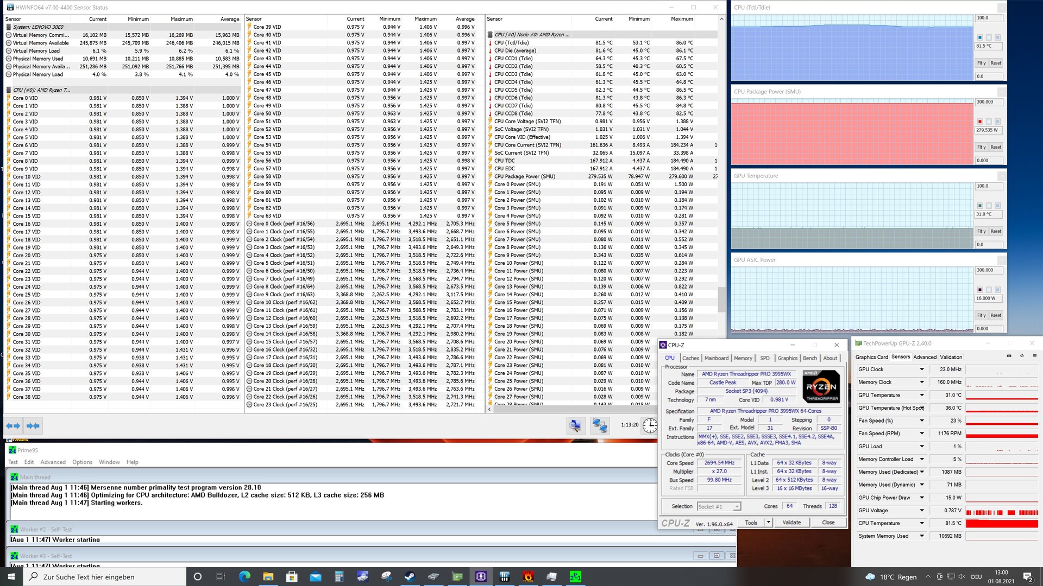This screenshot has height=586, width=1043.
Task: Open Tools dropdown arrow in CPU-Z
Action: [768, 523]
